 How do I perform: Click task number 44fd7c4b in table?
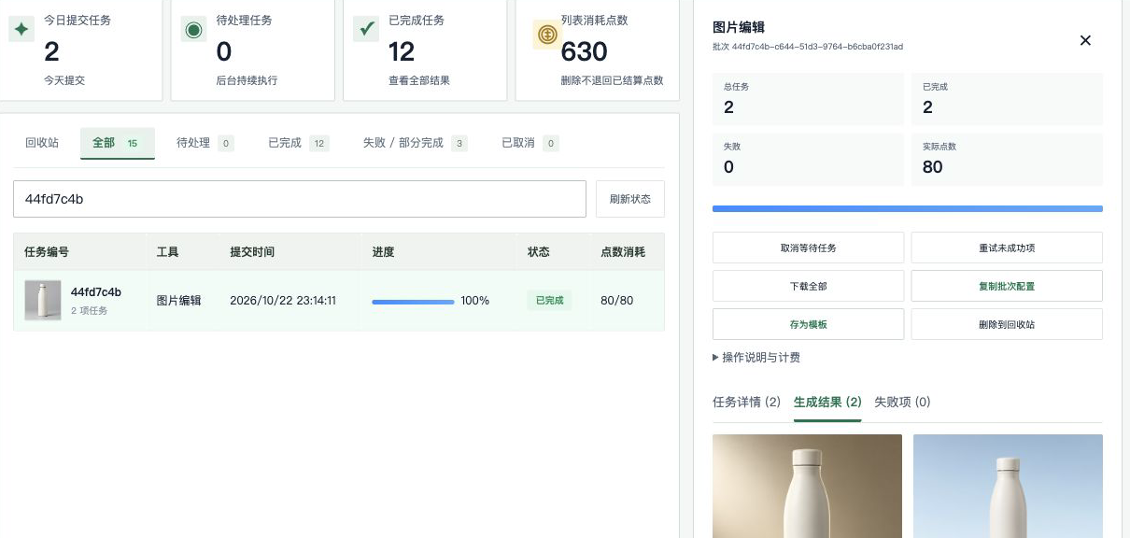click(96, 292)
